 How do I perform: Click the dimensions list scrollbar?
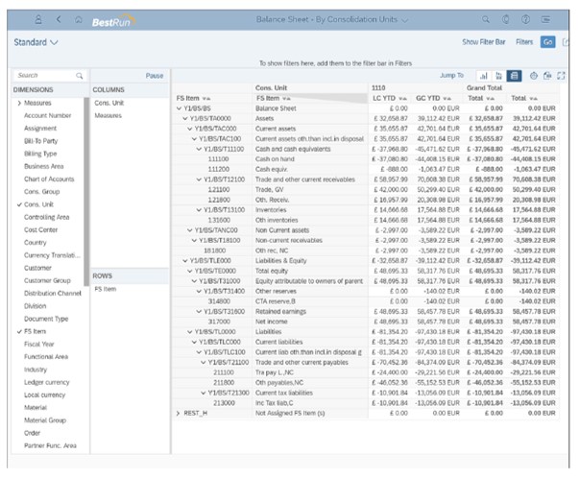pyautogui.click(x=86, y=192)
